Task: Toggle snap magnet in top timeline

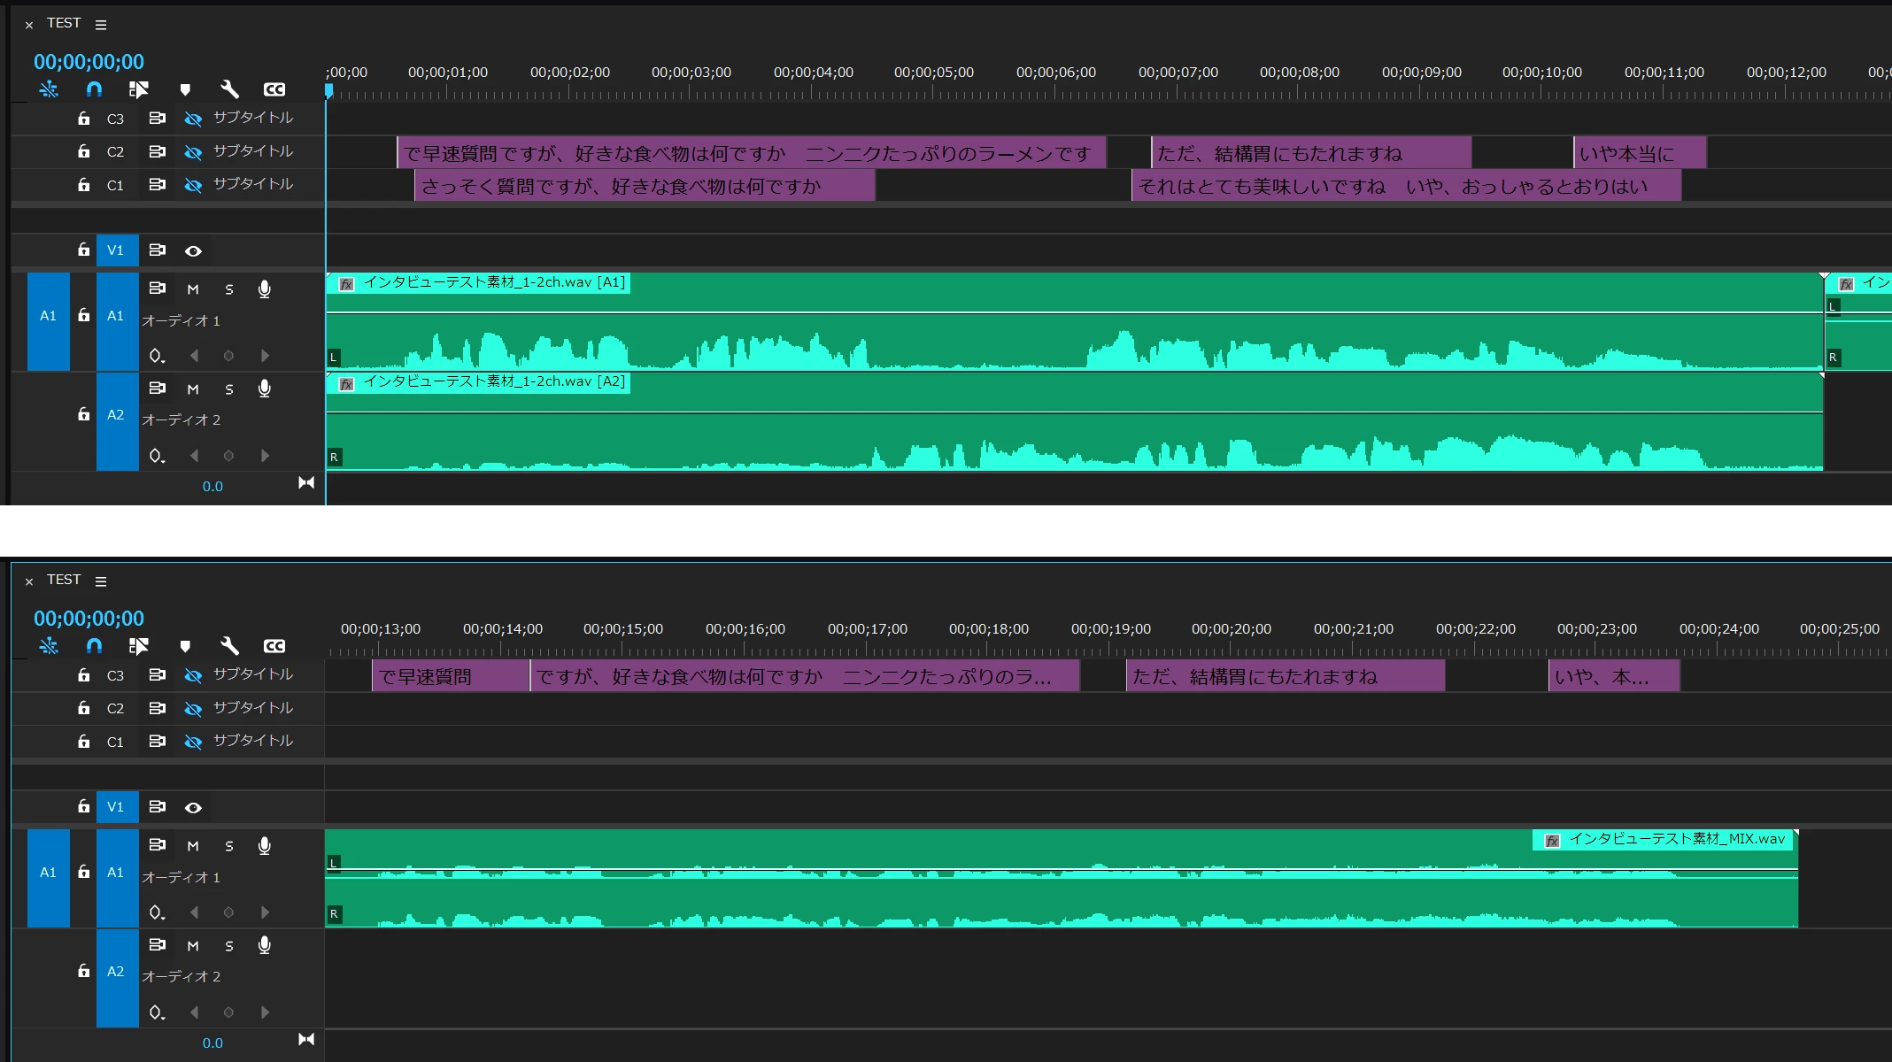Action: (94, 89)
